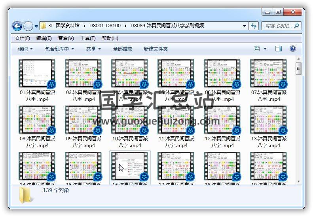Click the 全部播放 button
313x217 pixels.
coord(123,49)
